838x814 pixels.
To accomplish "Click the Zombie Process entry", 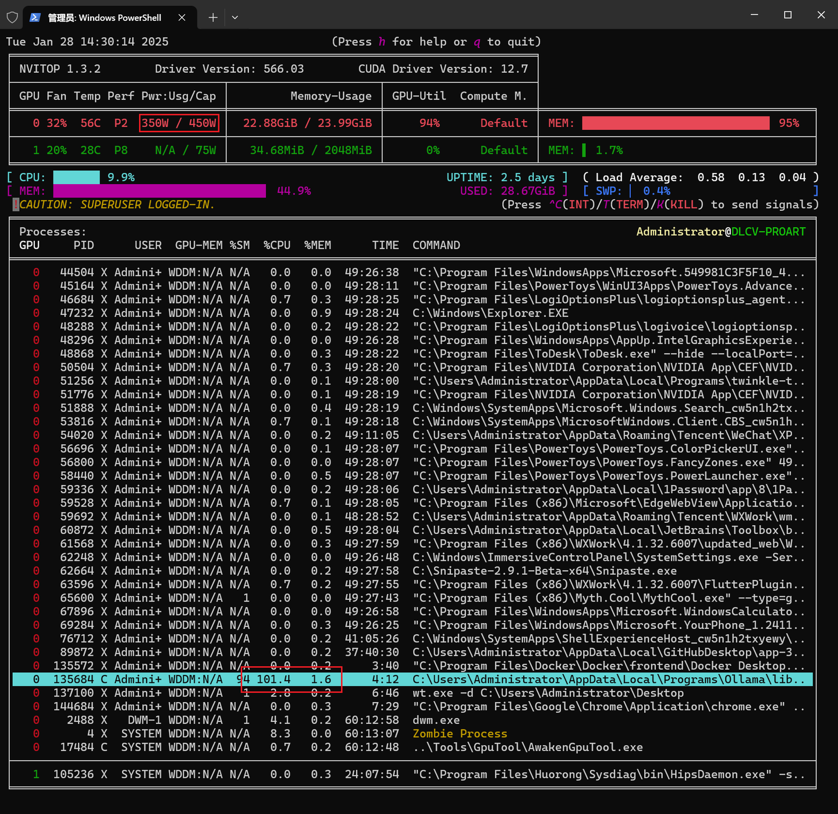I will point(459,733).
